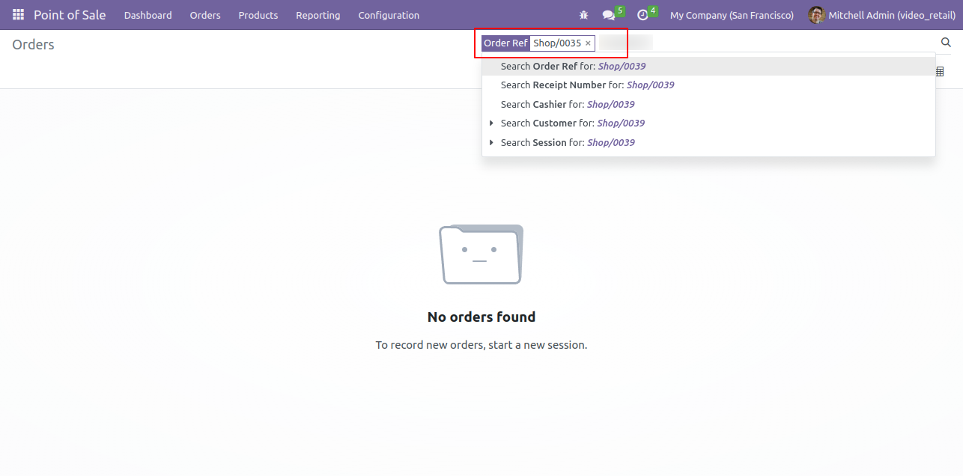Expand the Search Session suggestion arrow
The image size is (963, 476).
tap(491, 142)
